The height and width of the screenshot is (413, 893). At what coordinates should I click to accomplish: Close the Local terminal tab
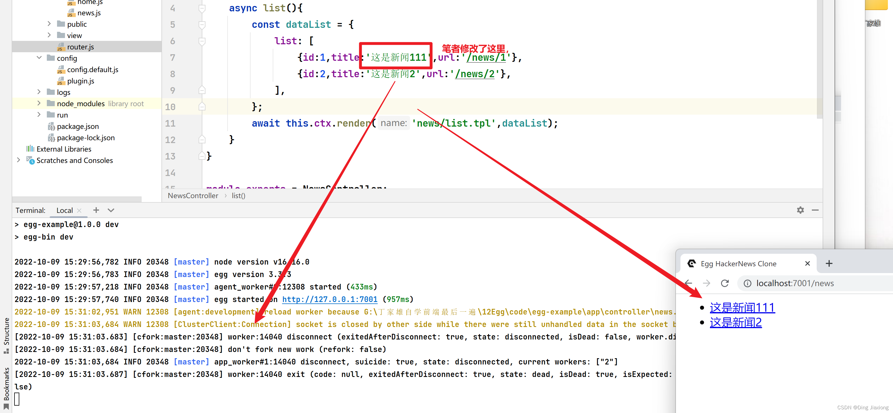tap(79, 211)
